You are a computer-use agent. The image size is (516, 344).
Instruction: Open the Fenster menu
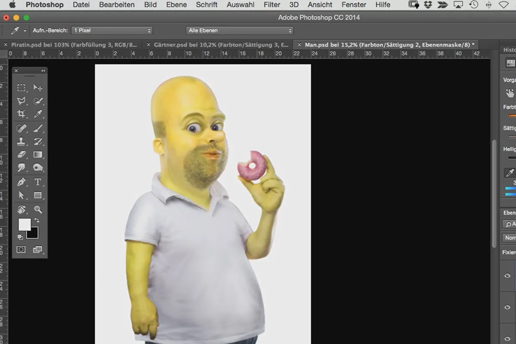(354, 5)
